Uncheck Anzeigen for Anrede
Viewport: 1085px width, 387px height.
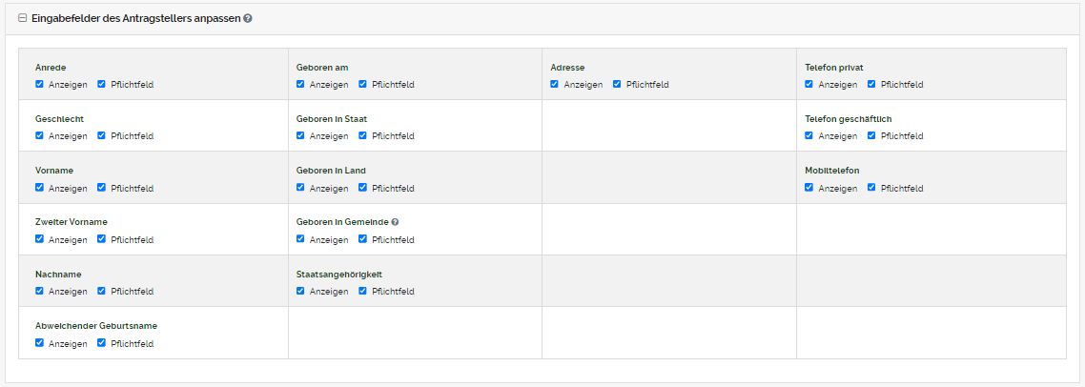tap(40, 84)
